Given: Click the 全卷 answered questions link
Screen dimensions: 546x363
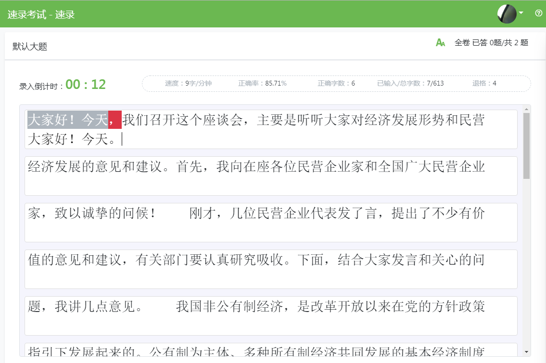Looking at the screenshot, I should point(491,43).
